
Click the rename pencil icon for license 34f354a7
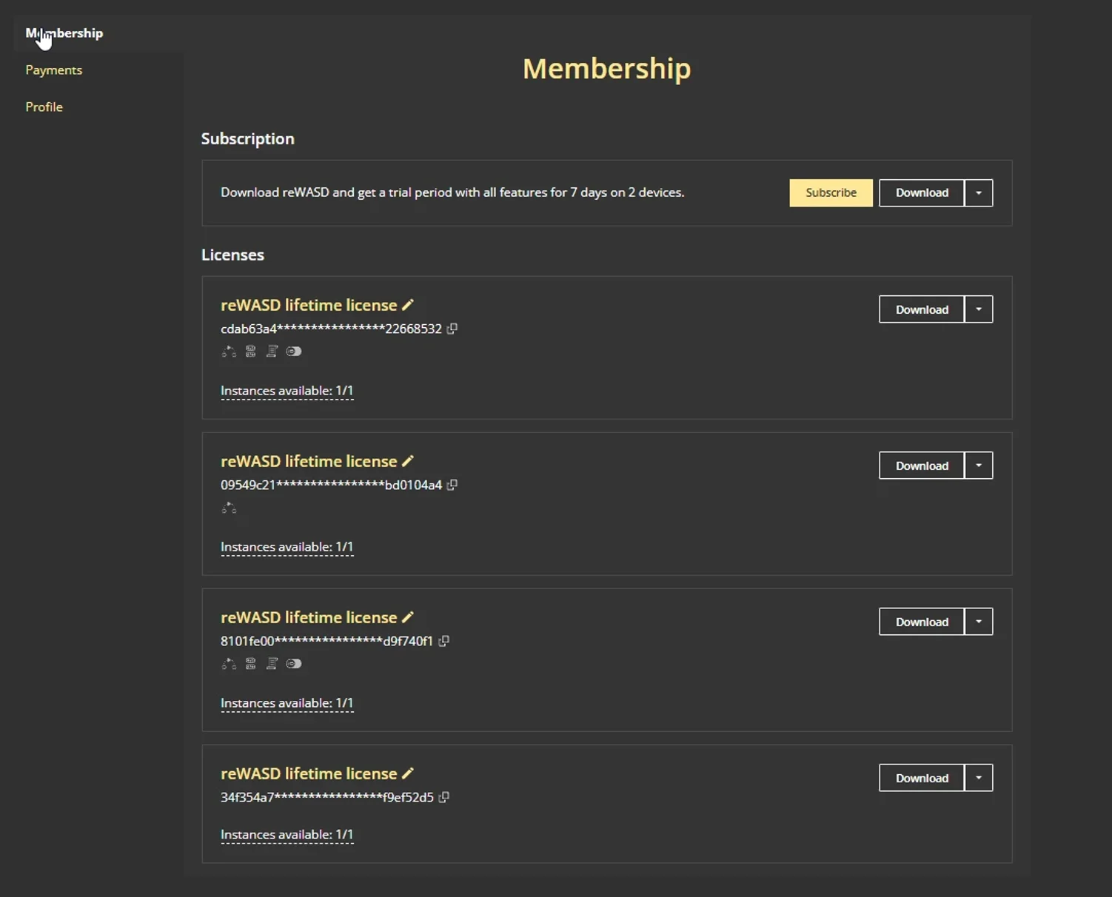tap(407, 773)
